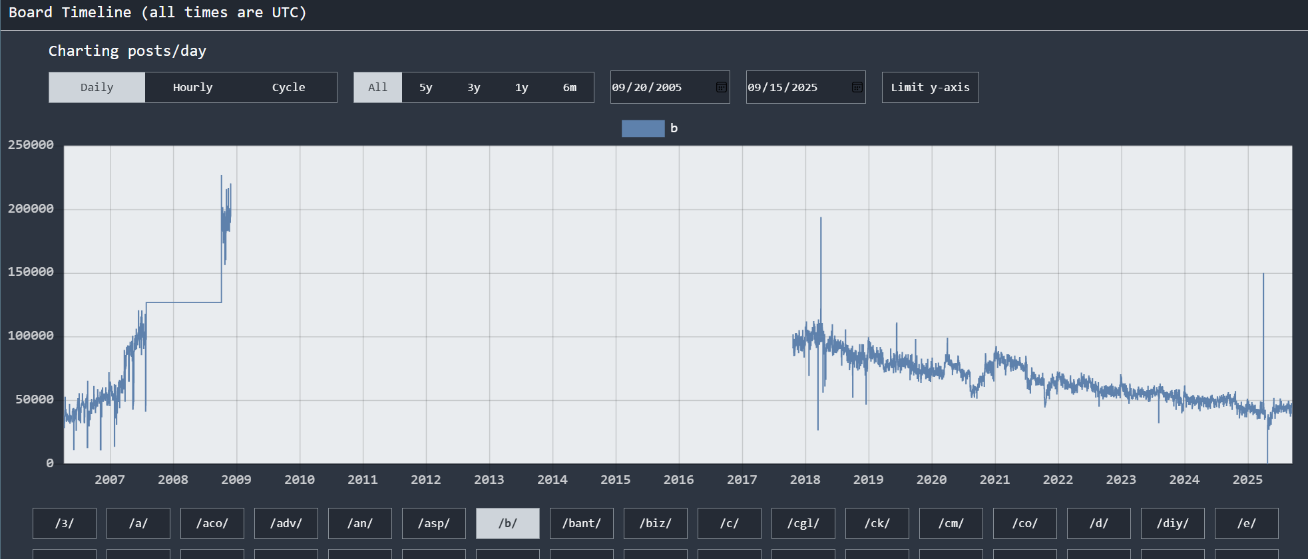This screenshot has height=559, width=1308.
Task: Select the /biz/ board button
Action: (656, 523)
